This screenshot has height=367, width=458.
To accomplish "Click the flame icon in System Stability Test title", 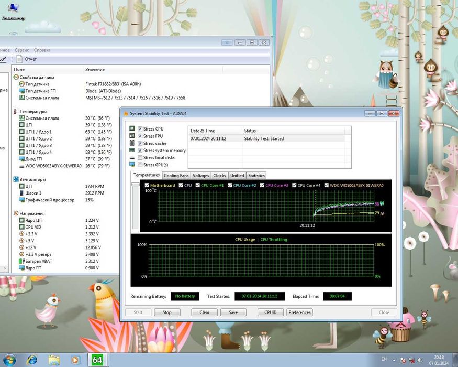I will 126,114.
